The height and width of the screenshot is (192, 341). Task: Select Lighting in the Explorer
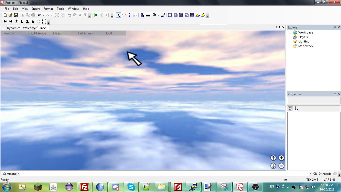pyautogui.click(x=304, y=41)
